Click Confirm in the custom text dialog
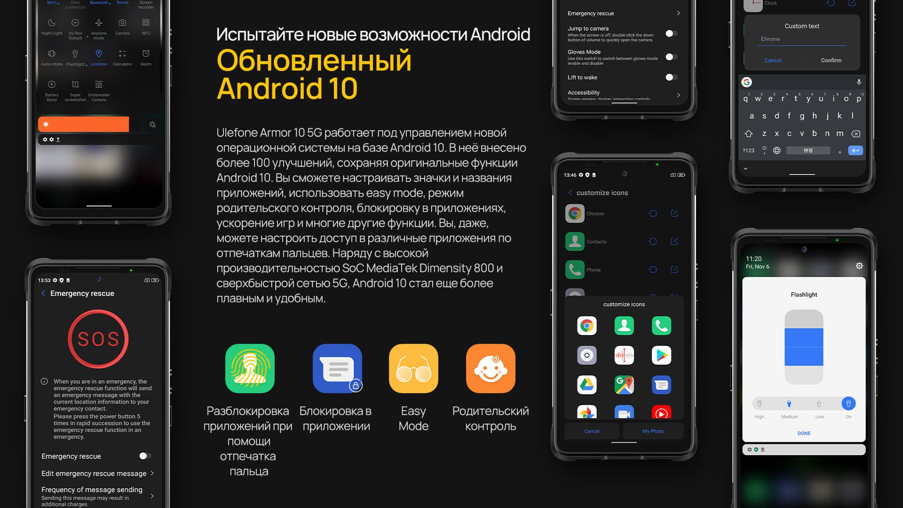The width and height of the screenshot is (903, 508). 831,60
